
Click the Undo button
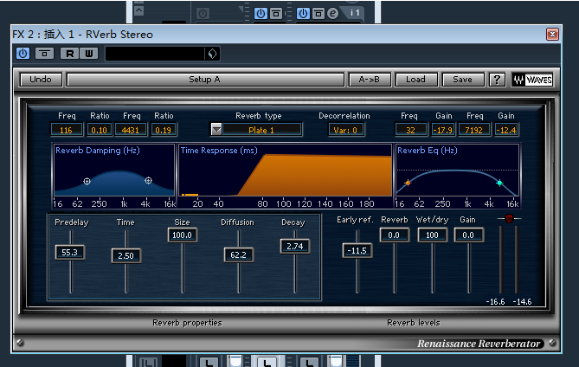41,80
